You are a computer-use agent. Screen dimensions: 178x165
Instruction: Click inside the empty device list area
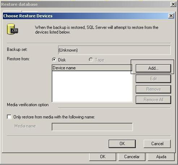92,86
